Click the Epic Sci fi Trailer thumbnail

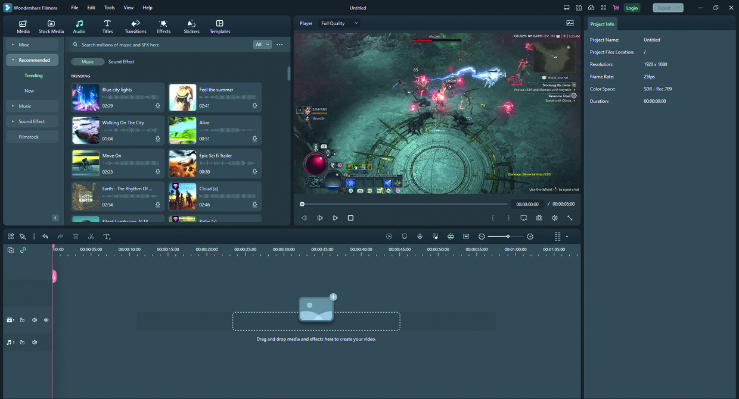click(183, 164)
